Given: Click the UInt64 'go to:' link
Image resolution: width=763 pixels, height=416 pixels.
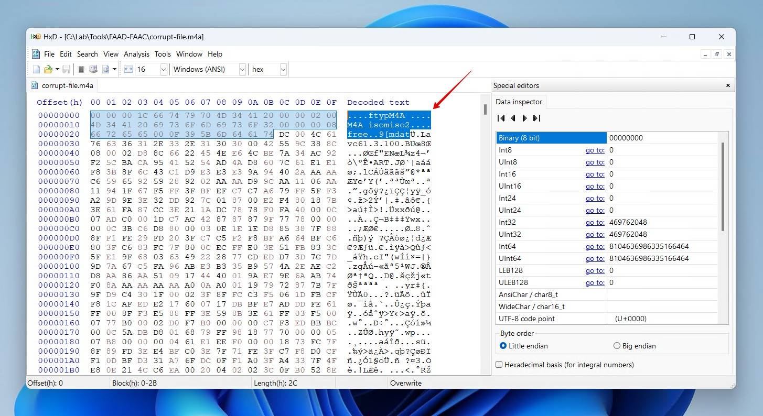Looking at the screenshot, I should click(595, 258).
